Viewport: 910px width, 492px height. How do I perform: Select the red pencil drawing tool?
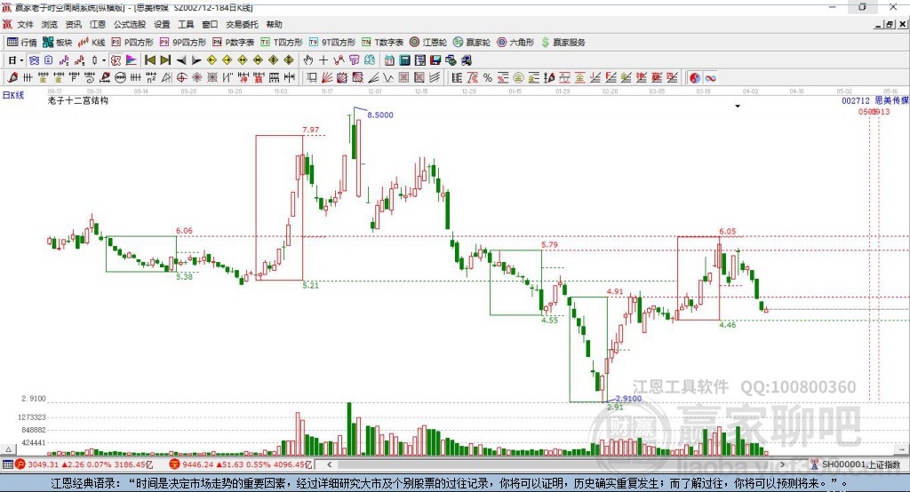(x=12, y=78)
